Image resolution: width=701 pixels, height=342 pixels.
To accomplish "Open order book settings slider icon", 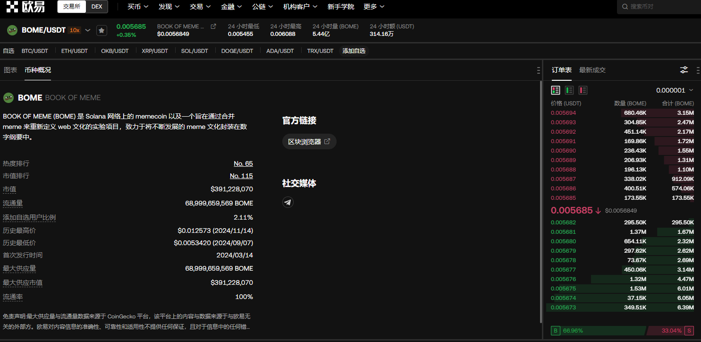I will [684, 70].
